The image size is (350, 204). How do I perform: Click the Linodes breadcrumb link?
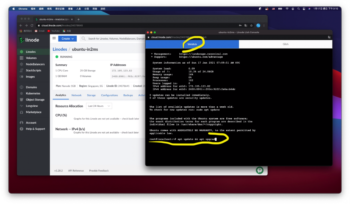(60, 49)
